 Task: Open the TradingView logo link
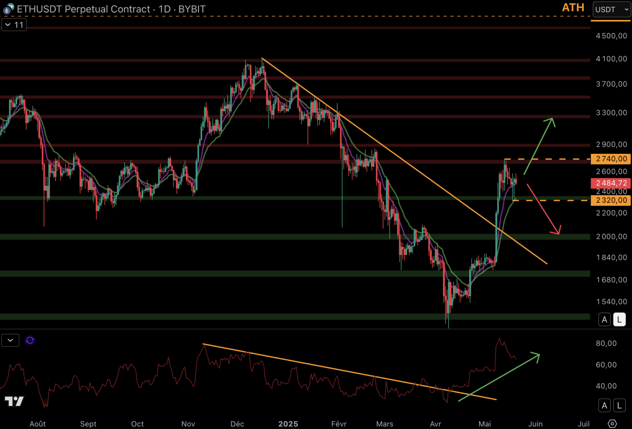pos(14,401)
